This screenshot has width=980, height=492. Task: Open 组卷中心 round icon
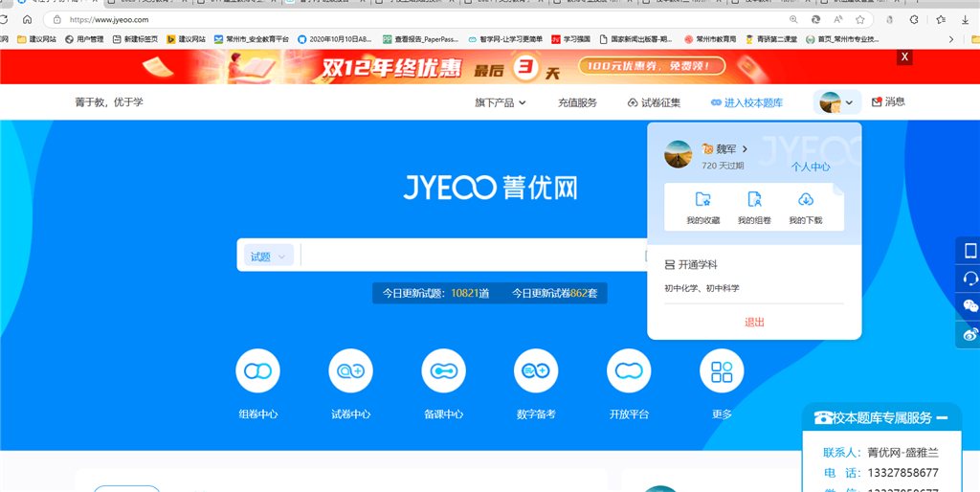258,371
